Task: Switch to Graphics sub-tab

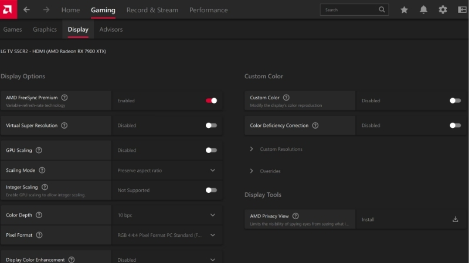Action: 45,29
